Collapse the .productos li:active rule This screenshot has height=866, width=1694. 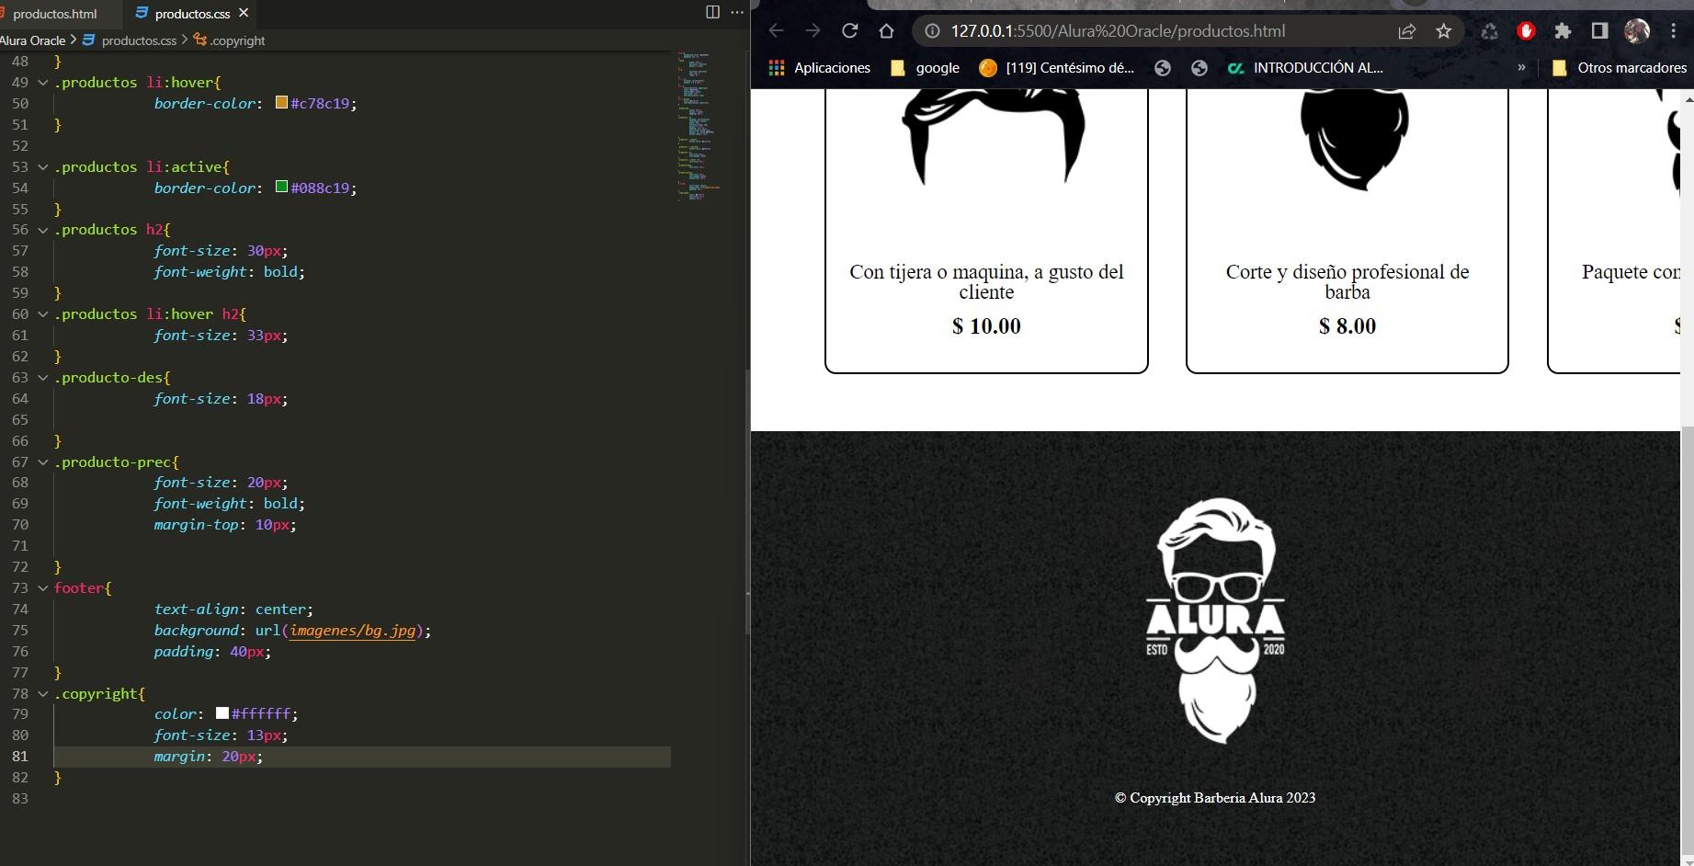point(43,167)
